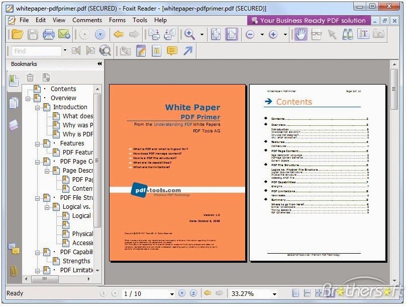Image resolution: width=406 pixels, height=306 pixels.
Task: Select the Contents bookmark
Action: (x=63, y=89)
